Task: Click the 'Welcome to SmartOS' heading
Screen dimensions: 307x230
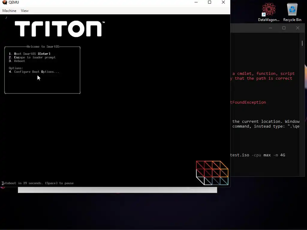Action: pos(43,46)
